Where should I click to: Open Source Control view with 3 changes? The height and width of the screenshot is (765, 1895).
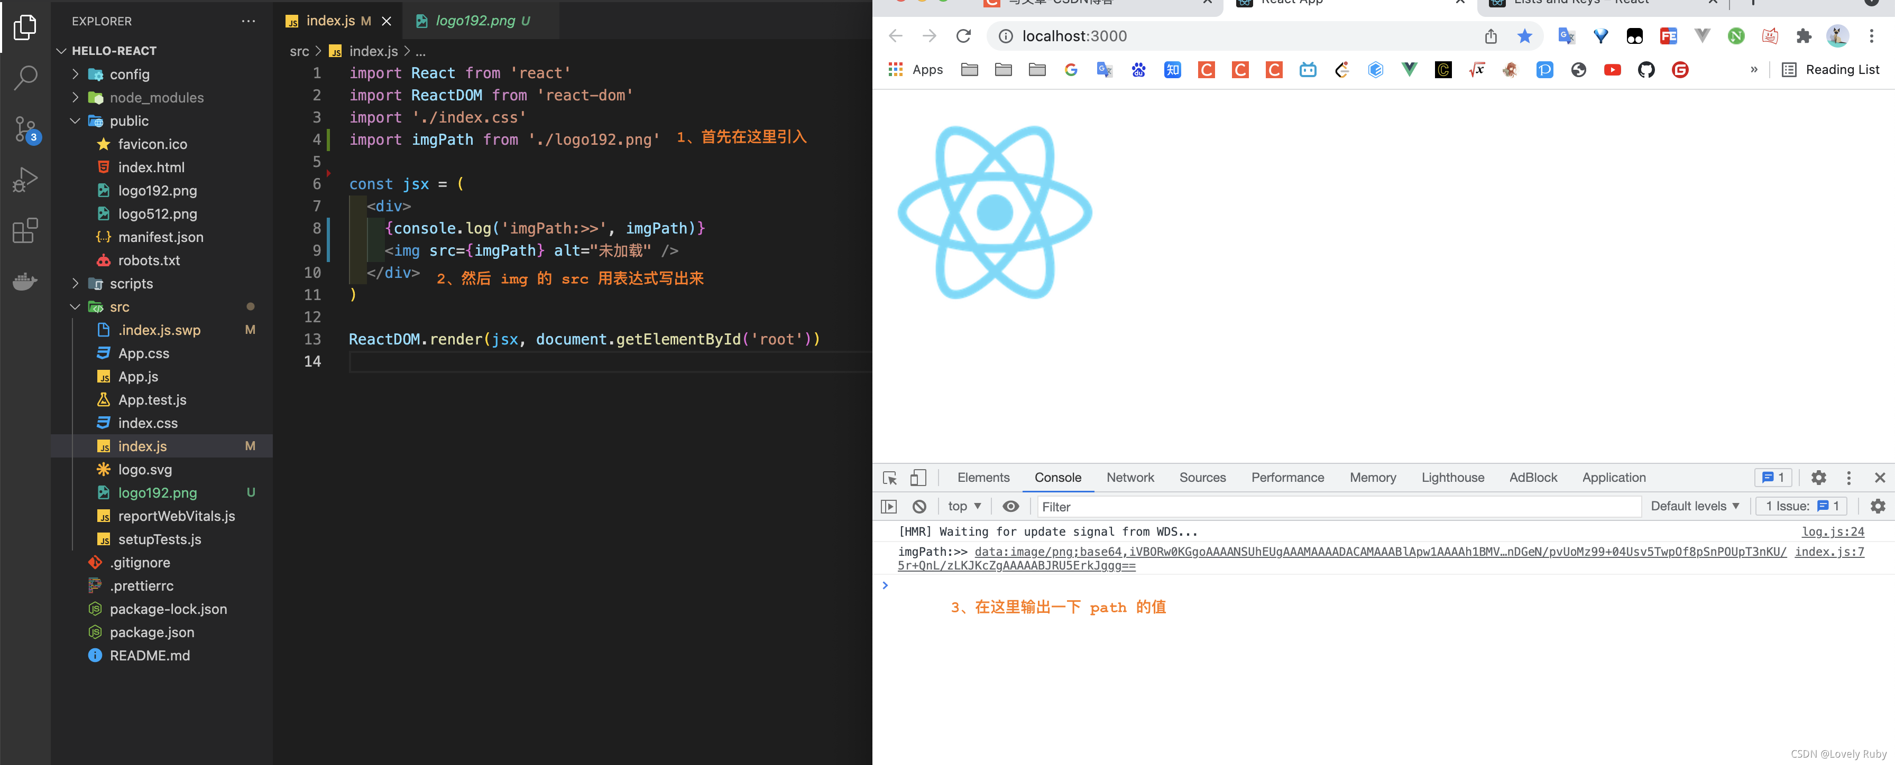pos(26,129)
